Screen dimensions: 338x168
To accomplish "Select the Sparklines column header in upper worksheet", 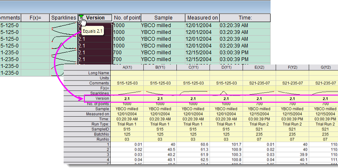I will 63,18.
